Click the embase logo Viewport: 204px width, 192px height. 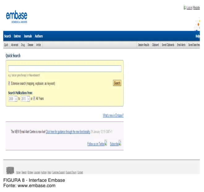pyautogui.click(x=17, y=17)
